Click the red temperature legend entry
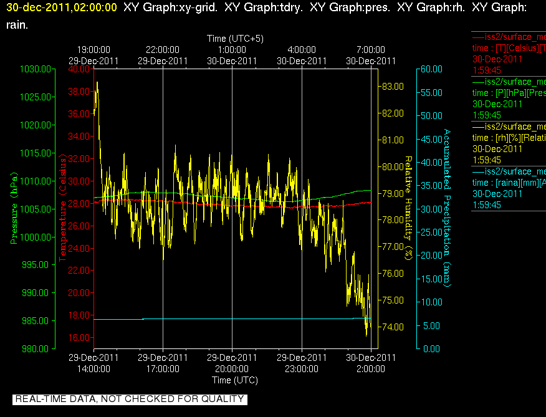 [x=509, y=54]
